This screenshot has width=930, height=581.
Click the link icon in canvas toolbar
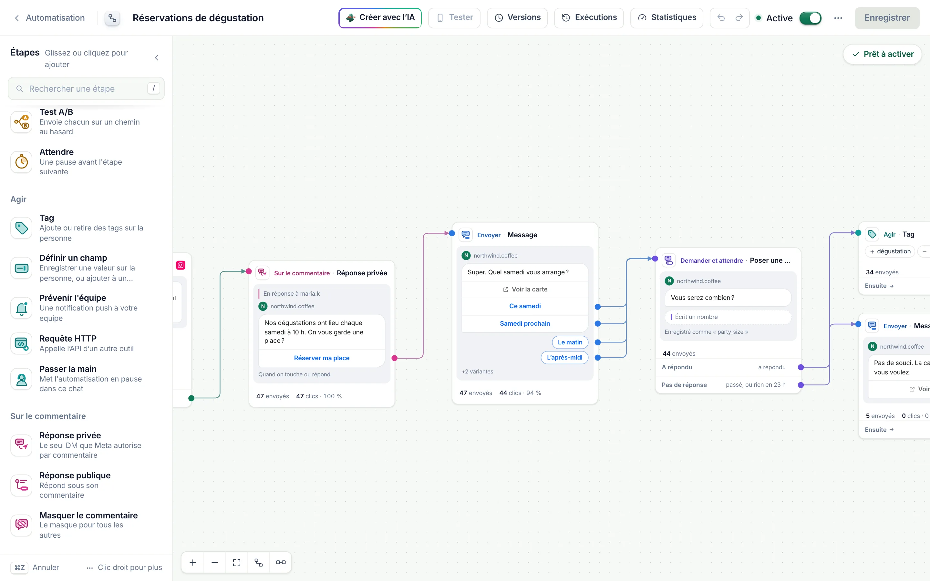[x=281, y=562]
